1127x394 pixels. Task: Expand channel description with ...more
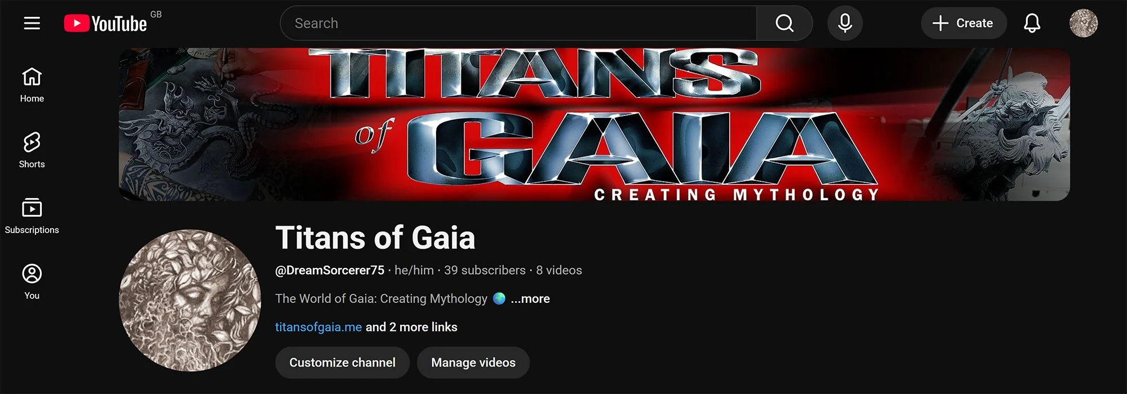(530, 299)
